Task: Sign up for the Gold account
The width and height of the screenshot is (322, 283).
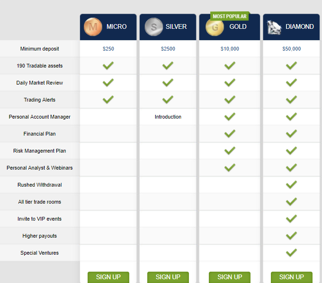Action: click(x=230, y=277)
